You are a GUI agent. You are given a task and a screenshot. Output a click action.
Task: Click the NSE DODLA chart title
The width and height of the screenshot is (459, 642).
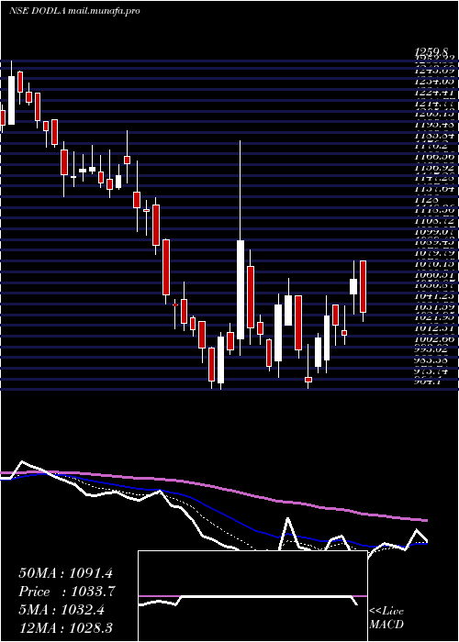(x=74, y=11)
